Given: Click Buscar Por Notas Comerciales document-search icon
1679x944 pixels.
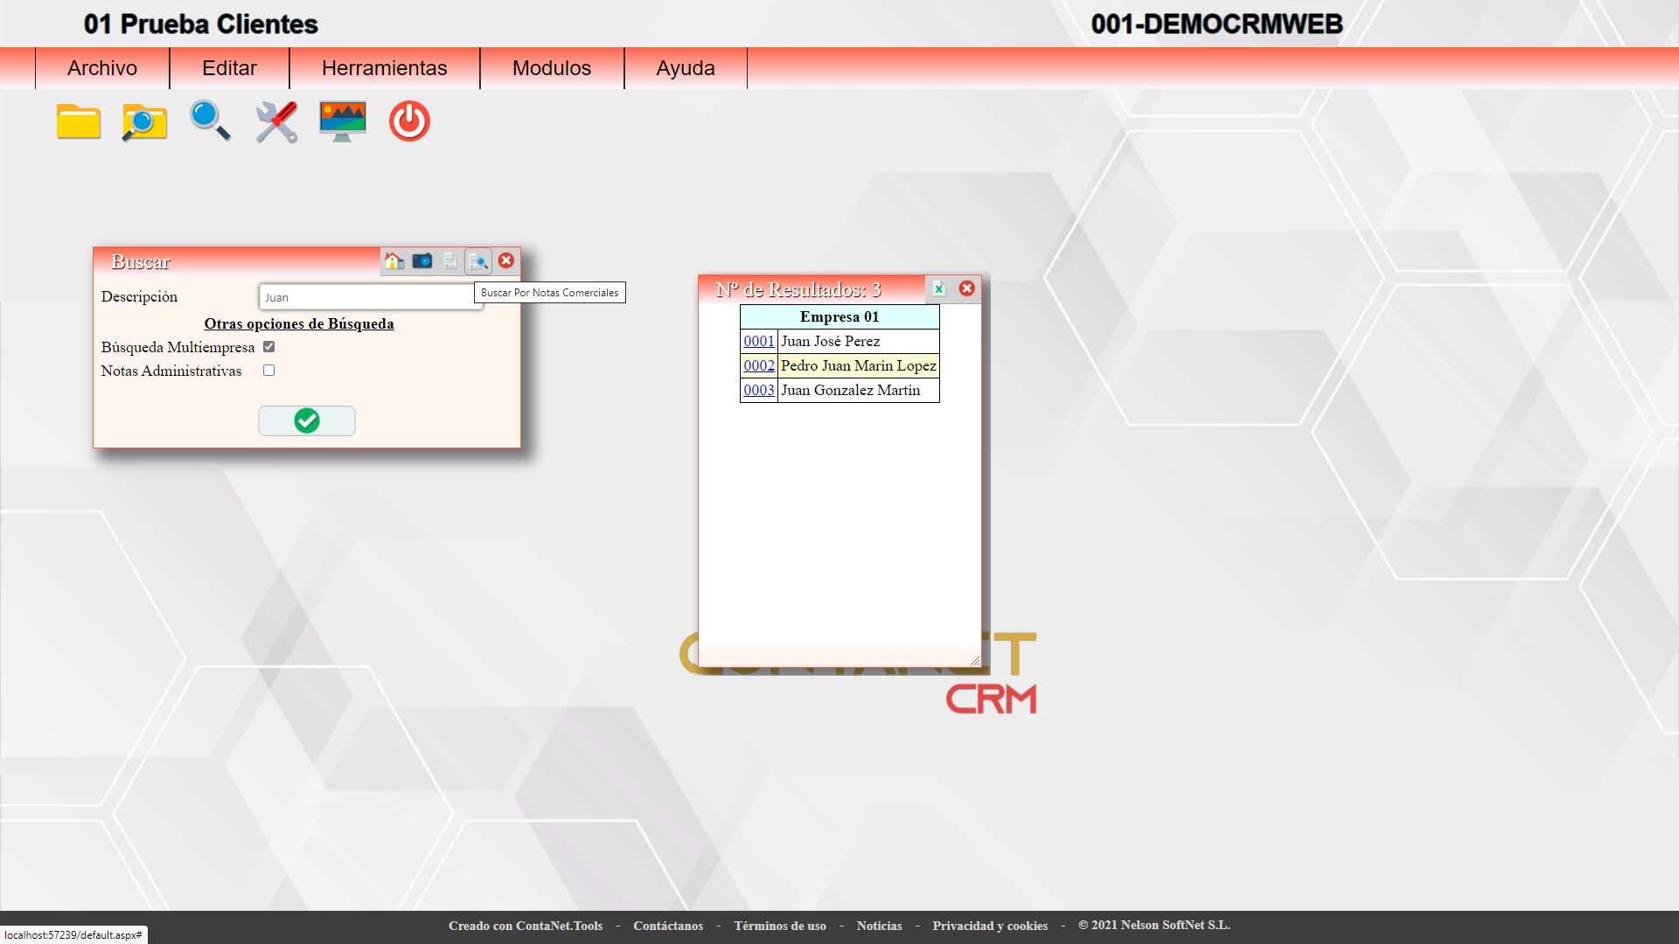Looking at the screenshot, I should (x=478, y=260).
